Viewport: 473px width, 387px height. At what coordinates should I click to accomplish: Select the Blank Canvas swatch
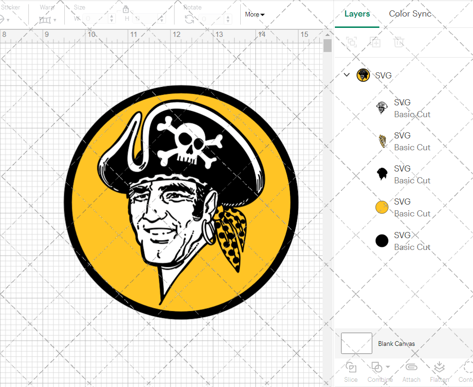coord(356,344)
